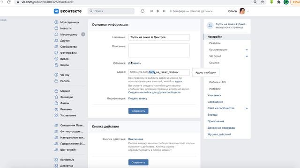300x168 pixels.
Task: Open Друзья section
Action: (62, 41)
